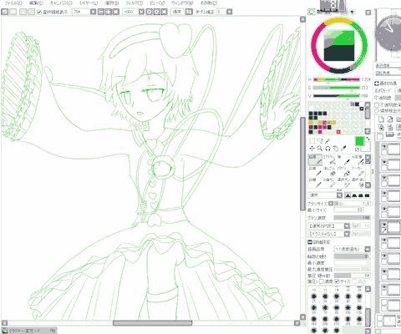Open the Canvas menu
This screenshot has width=401, height=334.
61,3
